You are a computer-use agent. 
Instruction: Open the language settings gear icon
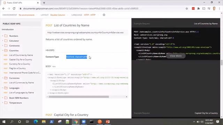pos(104,15)
